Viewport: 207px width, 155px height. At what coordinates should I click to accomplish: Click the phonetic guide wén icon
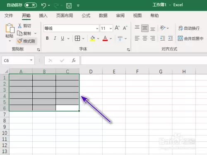(120, 38)
